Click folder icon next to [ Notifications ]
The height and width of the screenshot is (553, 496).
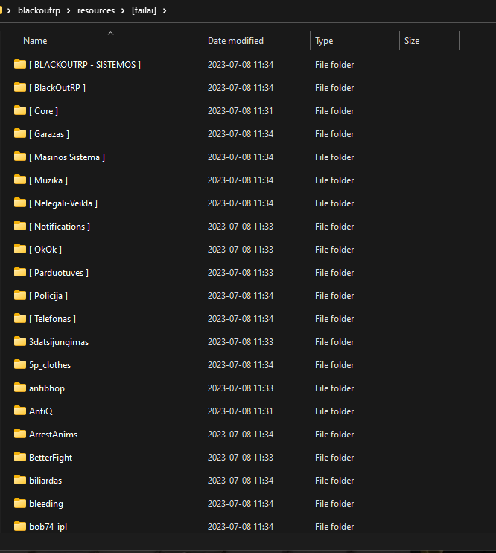20,226
